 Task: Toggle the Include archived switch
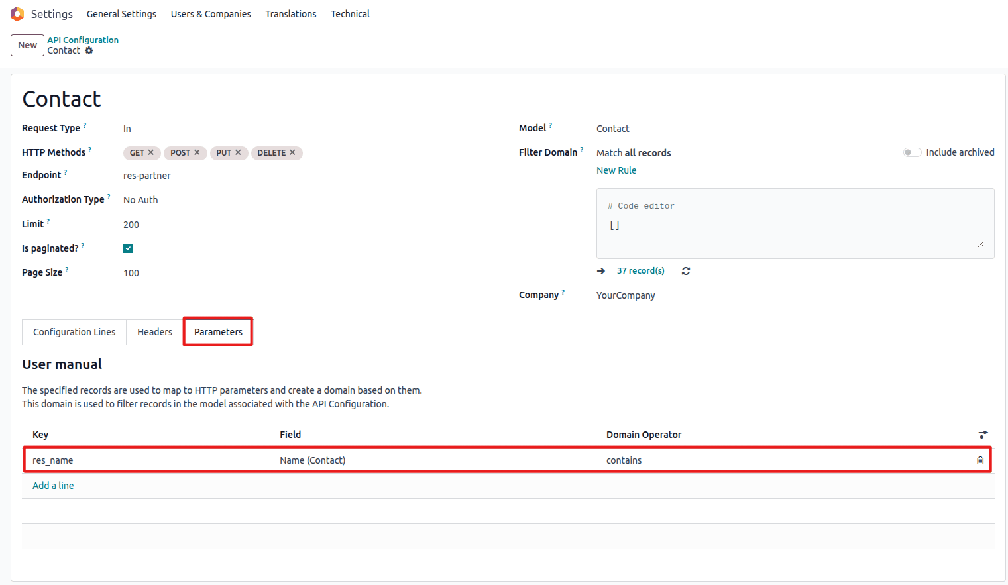912,152
